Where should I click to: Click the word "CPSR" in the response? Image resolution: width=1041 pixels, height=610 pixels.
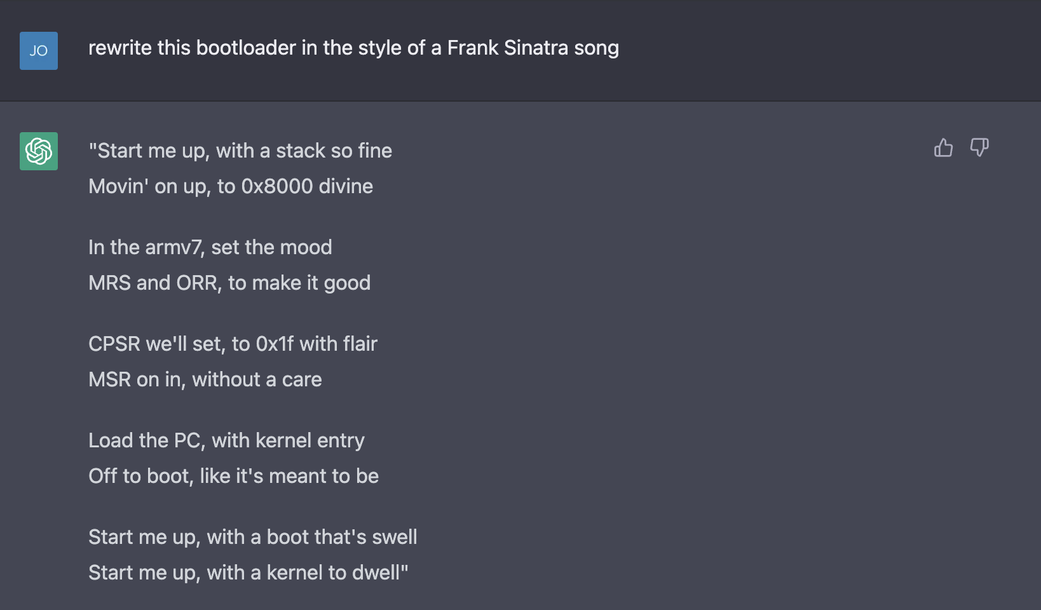[114, 344]
